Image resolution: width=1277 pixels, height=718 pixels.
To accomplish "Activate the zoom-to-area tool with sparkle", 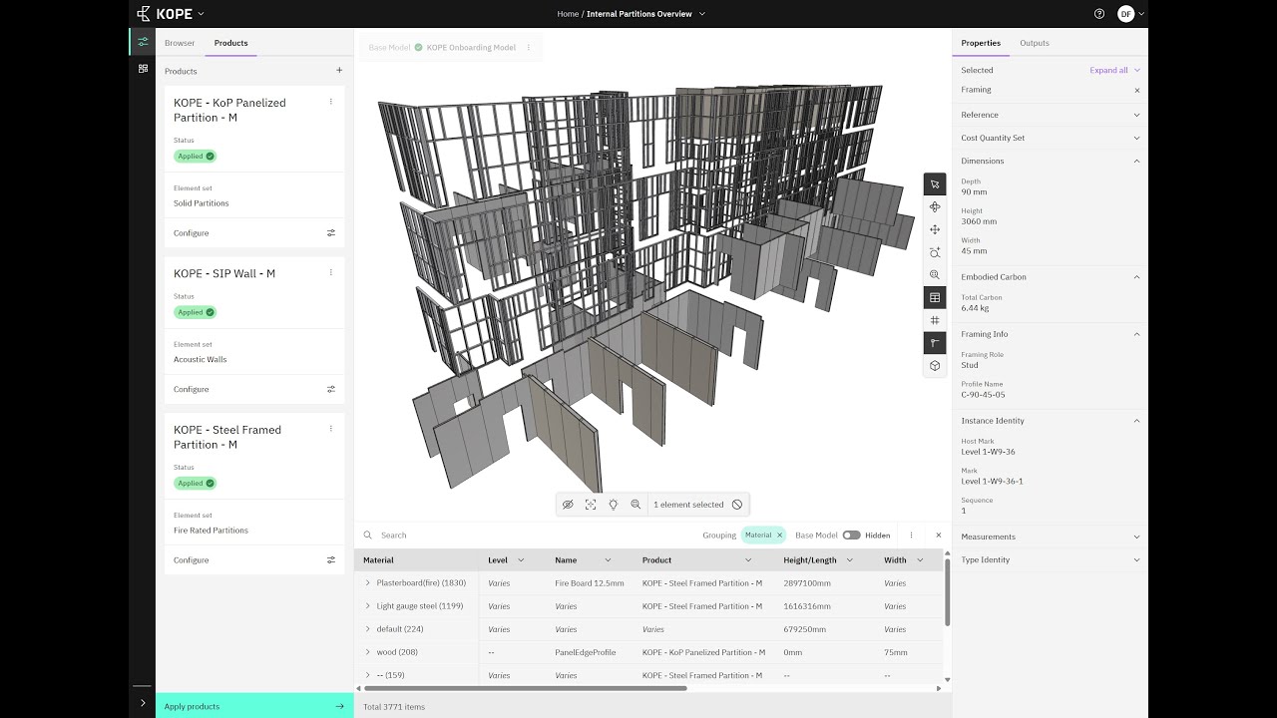I will 935,252.
